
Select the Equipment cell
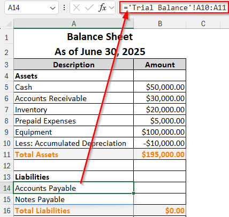coord(74,132)
